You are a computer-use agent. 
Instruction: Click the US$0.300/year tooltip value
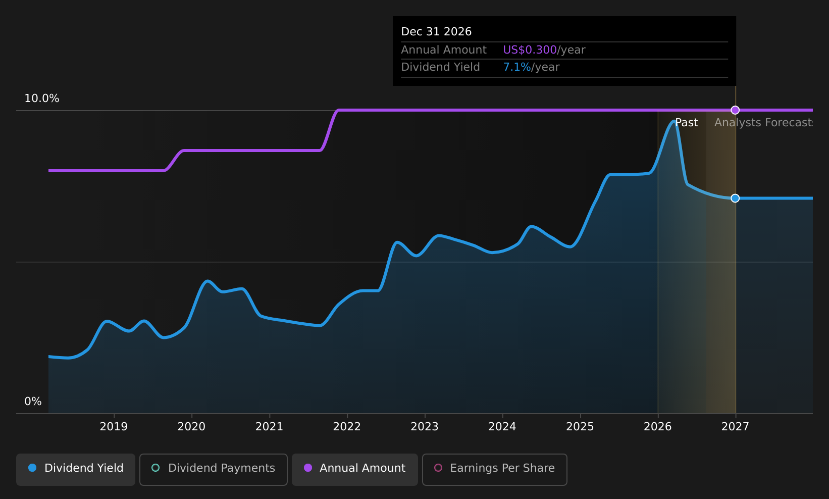coord(544,50)
